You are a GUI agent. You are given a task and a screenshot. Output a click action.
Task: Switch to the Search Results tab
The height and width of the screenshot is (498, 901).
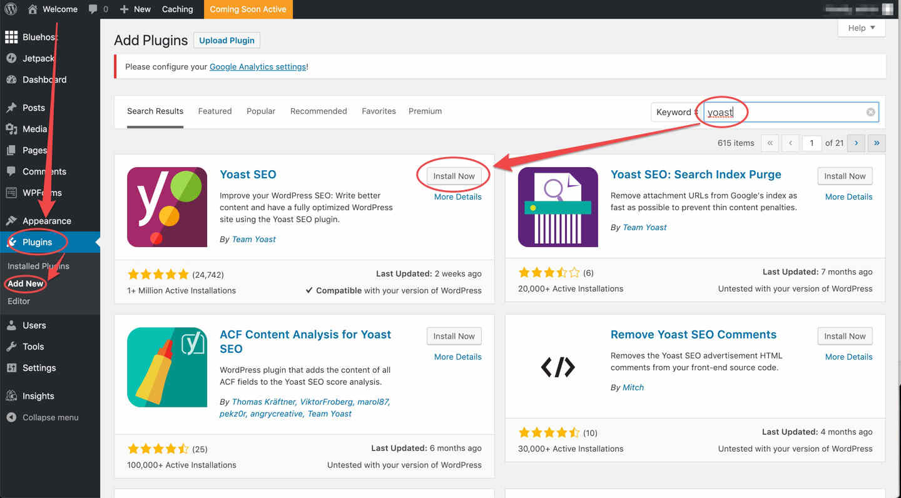pos(155,111)
